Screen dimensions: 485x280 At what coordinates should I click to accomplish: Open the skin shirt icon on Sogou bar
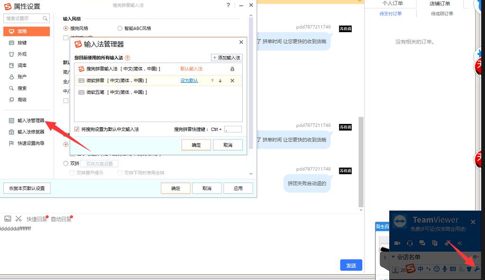point(469,269)
